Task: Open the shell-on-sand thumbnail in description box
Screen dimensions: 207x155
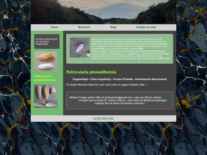Action: 80,47
